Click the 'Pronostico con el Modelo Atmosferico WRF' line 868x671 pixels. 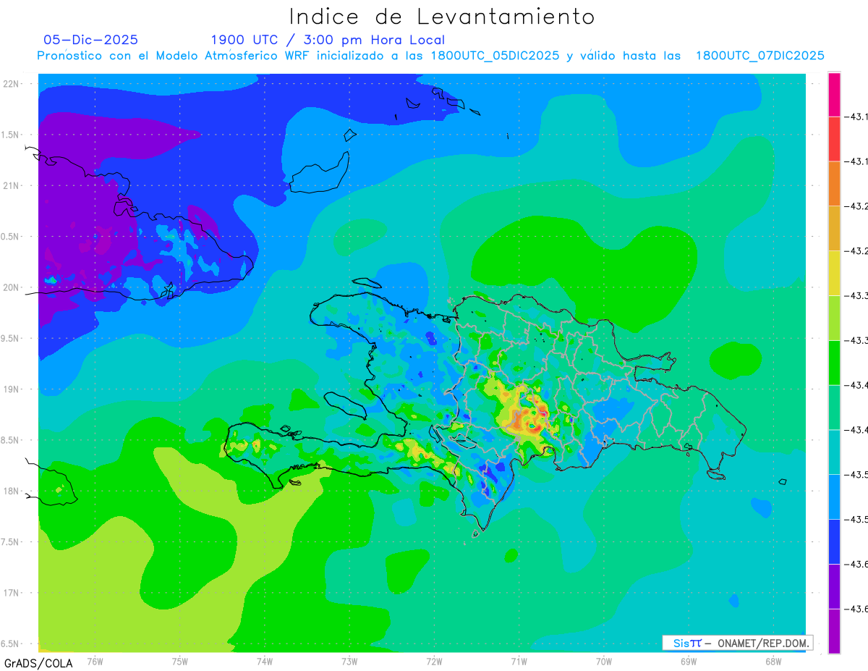point(430,56)
